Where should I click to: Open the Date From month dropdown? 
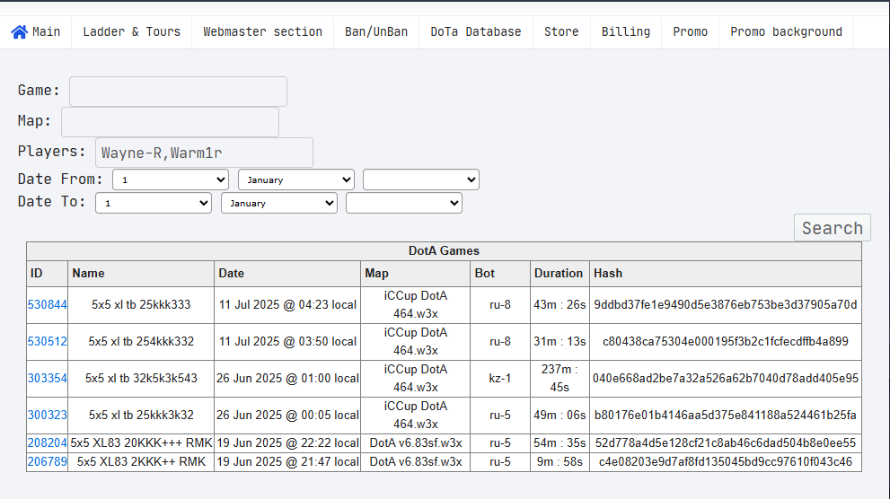(296, 179)
